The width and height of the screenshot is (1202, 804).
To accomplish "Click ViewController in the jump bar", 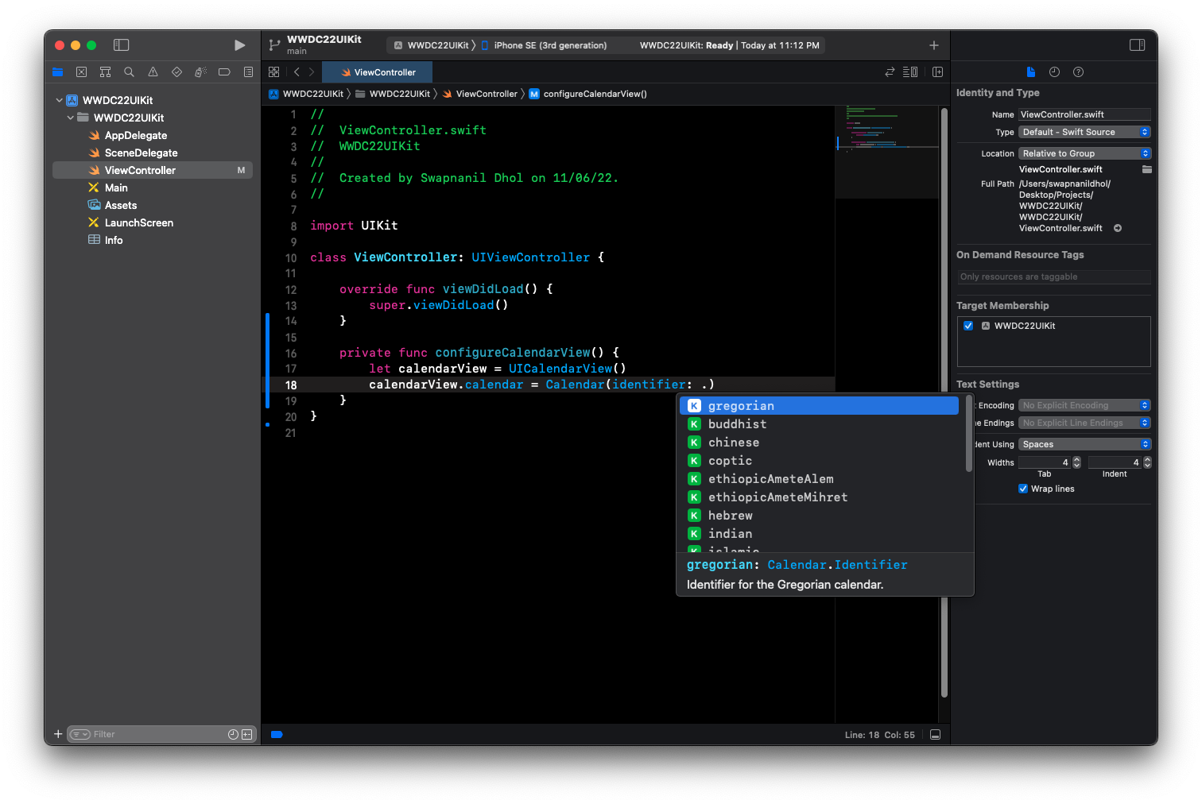I will (x=480, y=94).
